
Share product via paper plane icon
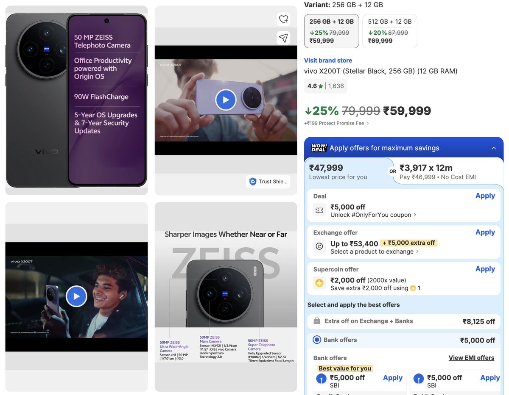[x=283, y=38]
